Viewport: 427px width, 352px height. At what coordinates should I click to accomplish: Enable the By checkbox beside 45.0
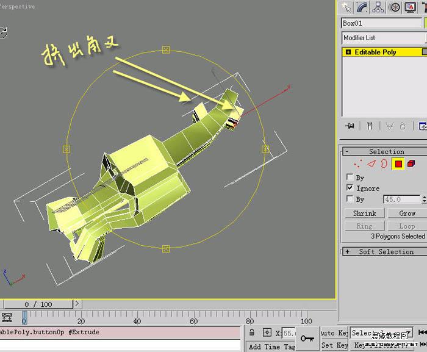click(x=350, y=199)
